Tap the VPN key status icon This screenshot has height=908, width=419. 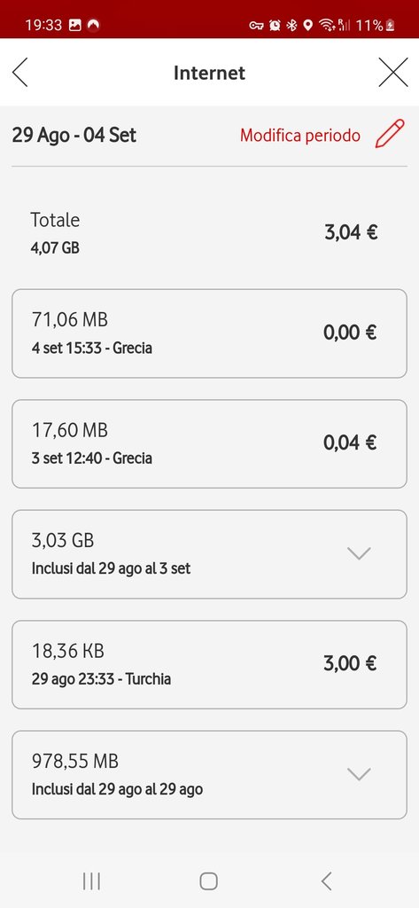click(256, 25)
